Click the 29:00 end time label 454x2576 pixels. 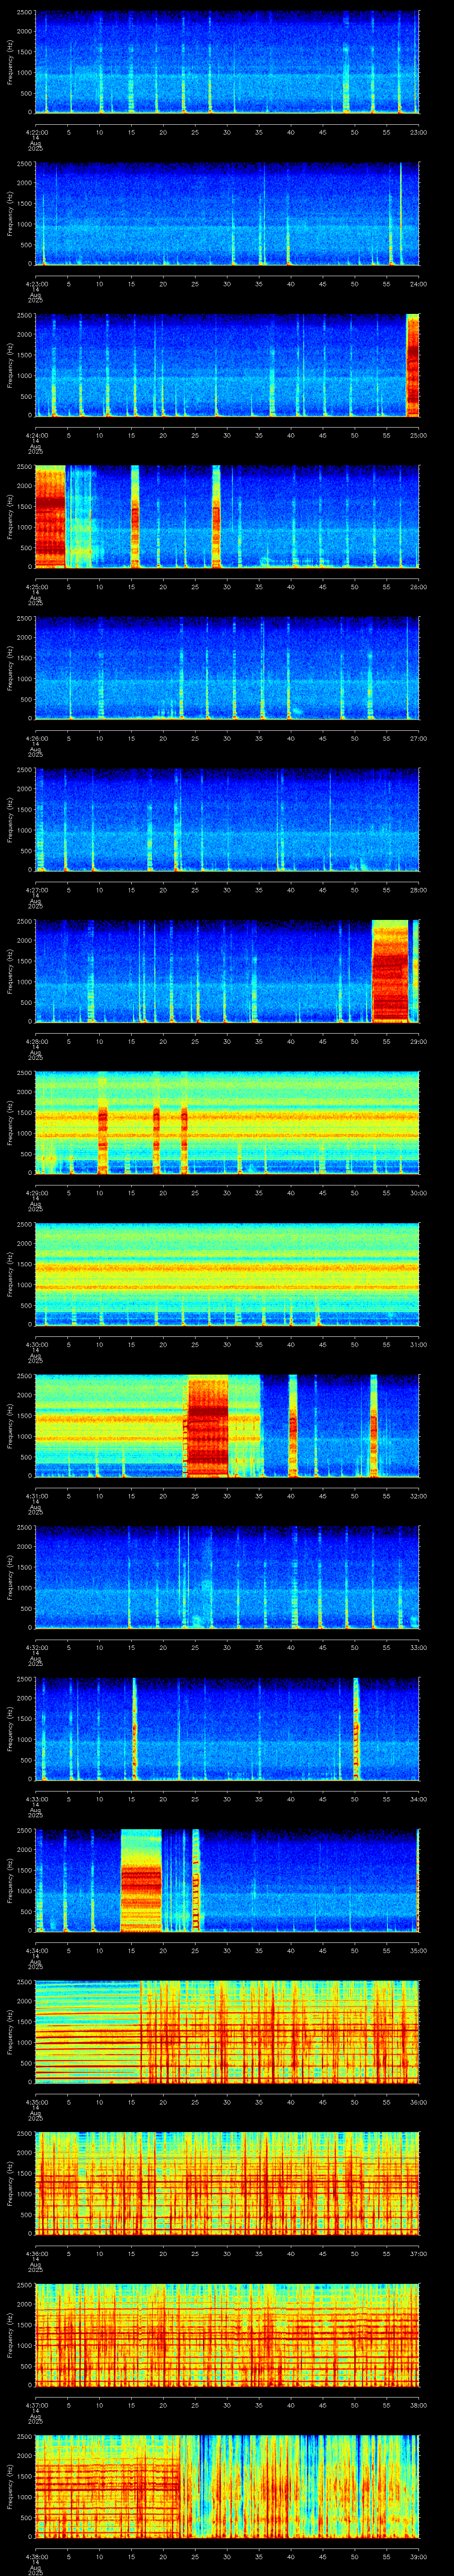coord(419,1041)
